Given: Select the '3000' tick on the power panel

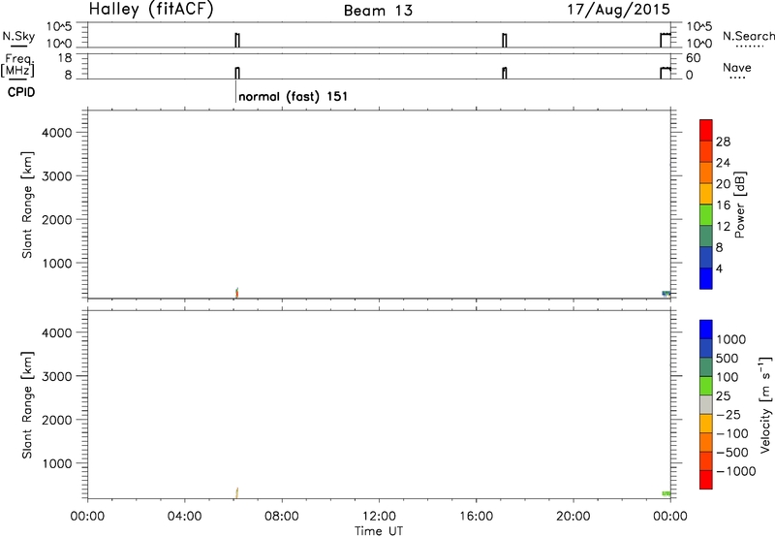Looking at the screenshot, I should [x=57, y=176].
